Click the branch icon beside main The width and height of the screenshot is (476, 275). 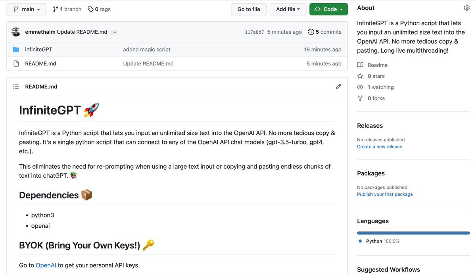point(16,9)
